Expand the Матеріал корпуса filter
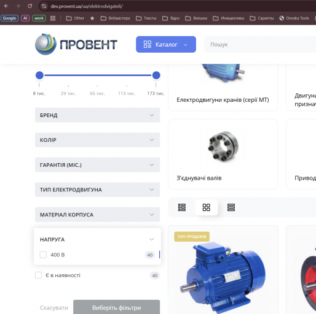 point(97,215)
